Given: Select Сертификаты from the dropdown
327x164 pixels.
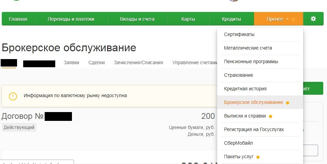Looking at the screenshot, I should coord(260,34).
